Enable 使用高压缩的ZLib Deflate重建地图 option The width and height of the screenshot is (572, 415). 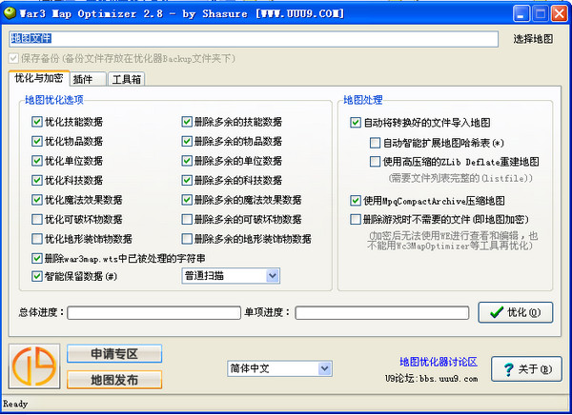click(x=375, y=162)
